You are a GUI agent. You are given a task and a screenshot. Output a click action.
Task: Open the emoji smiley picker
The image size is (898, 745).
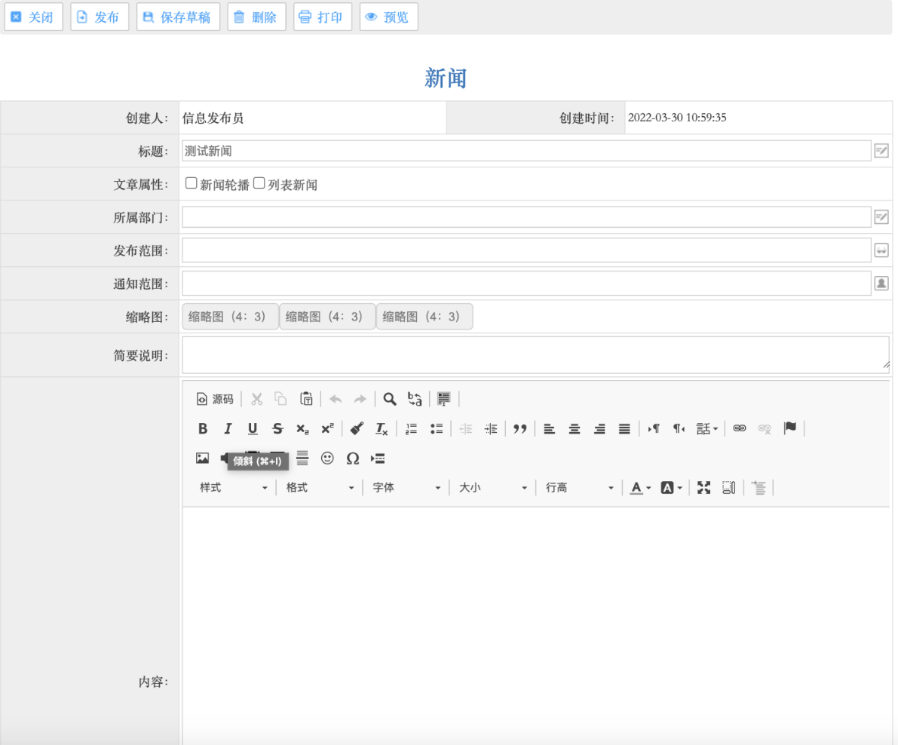coord(327,458)
